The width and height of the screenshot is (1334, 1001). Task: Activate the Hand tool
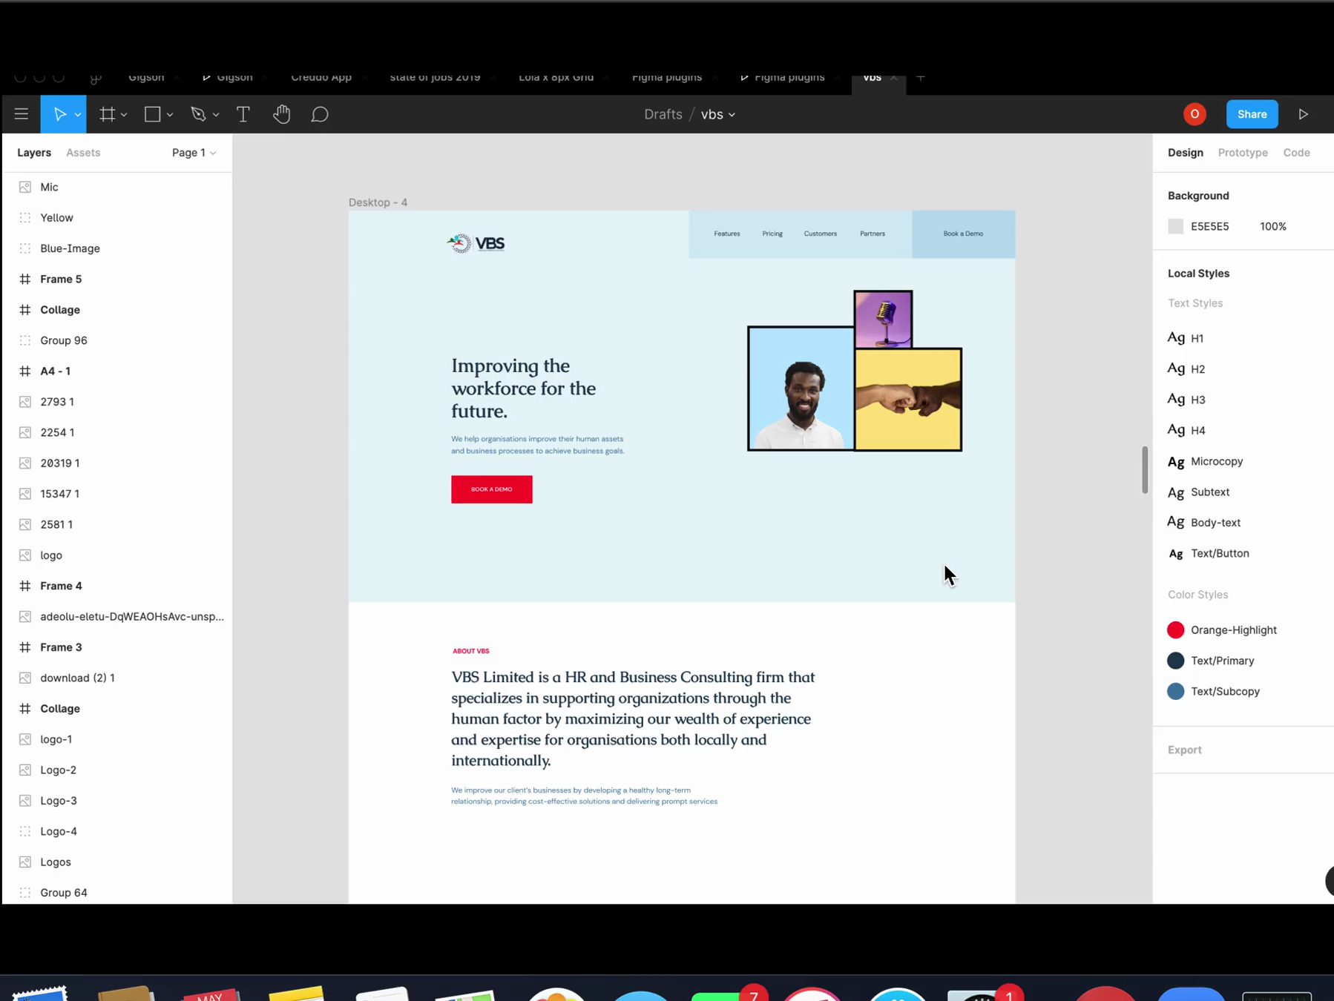pos(281,113)
